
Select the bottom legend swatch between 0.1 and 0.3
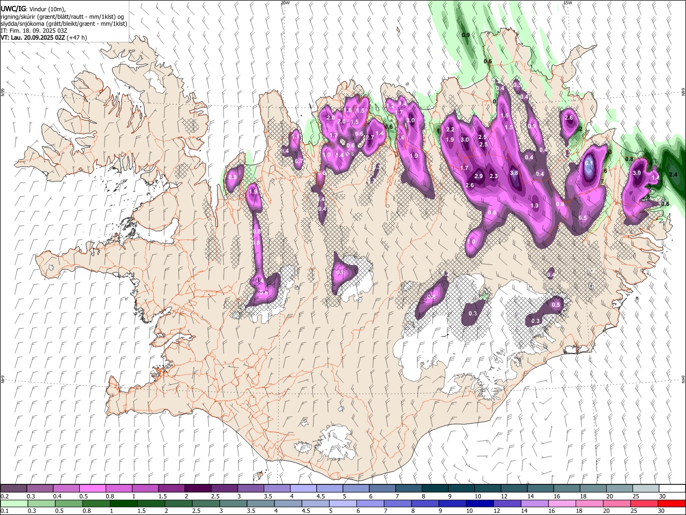click(x=13, y=503)
